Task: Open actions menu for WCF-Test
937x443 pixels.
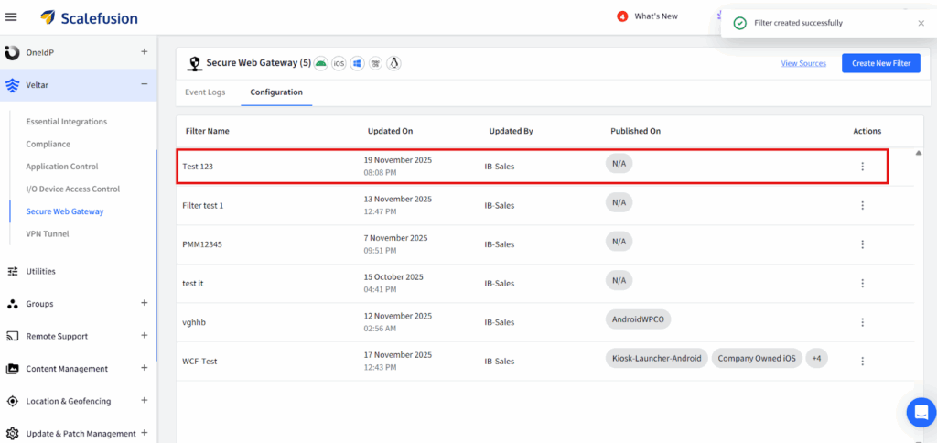Action: click(x=862, y=362)
